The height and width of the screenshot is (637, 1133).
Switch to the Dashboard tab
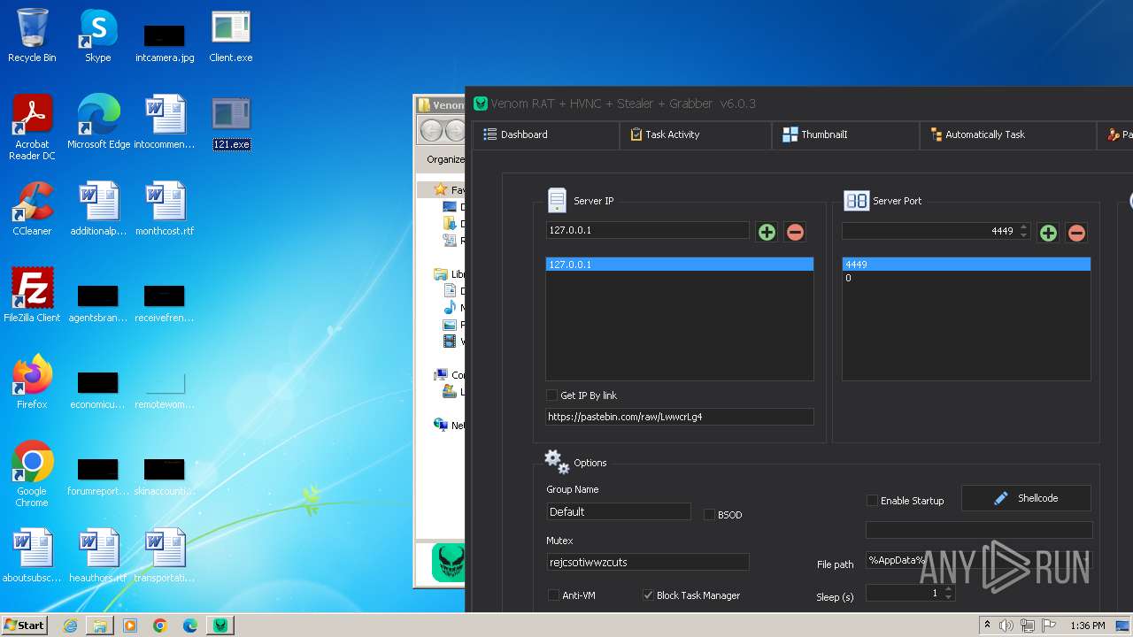pyautogui.click(x=546, y=134)
